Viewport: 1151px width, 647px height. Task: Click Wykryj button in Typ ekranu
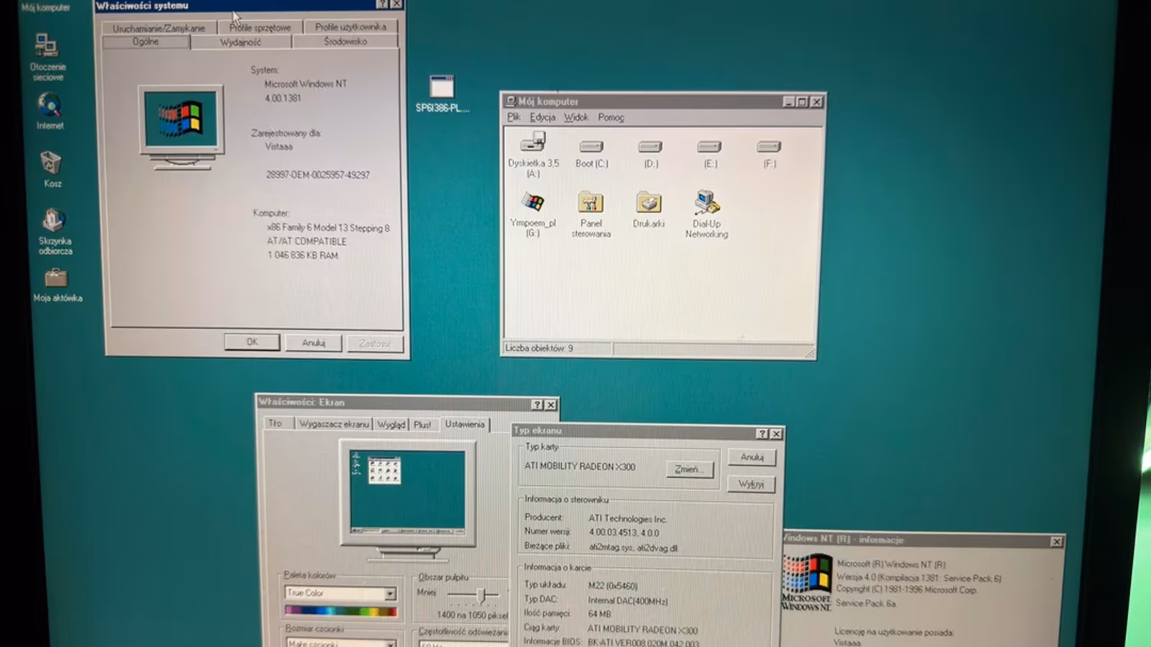coord(751,484)
